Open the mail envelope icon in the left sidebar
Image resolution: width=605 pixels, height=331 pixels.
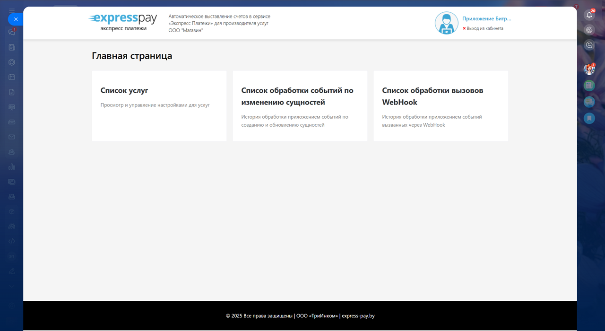coord(12,137)
